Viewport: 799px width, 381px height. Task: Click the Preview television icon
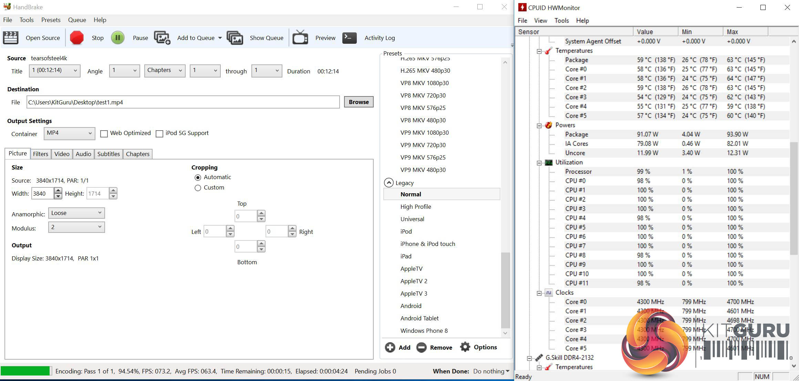pyautogui.click(x=300, y=37)
